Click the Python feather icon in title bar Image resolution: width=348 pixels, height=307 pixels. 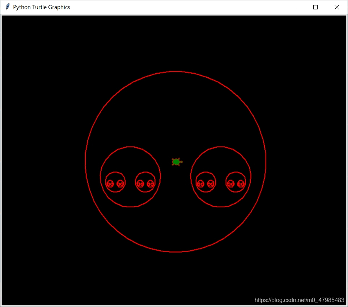[7, 7]
